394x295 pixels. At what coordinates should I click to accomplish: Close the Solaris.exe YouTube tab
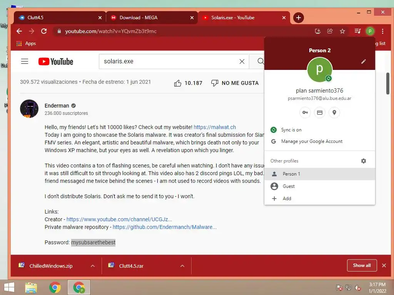tap(284, 18)
